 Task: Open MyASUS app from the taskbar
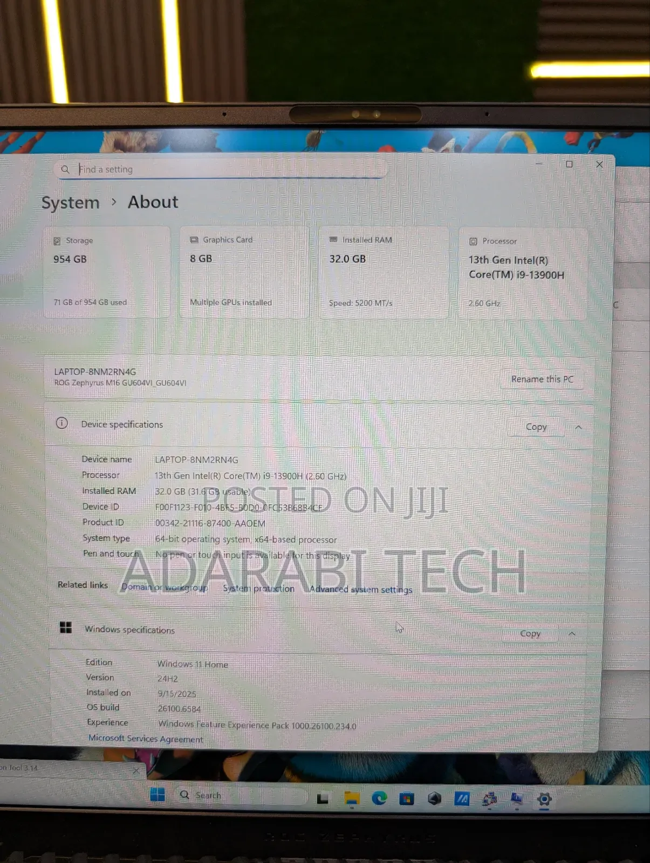point(462,799)
